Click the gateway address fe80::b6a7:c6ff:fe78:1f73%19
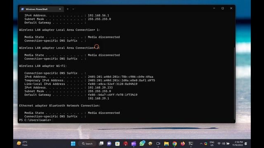Viewport: 264px width, 148px height. pyautogui.click(x=113, y=95)
